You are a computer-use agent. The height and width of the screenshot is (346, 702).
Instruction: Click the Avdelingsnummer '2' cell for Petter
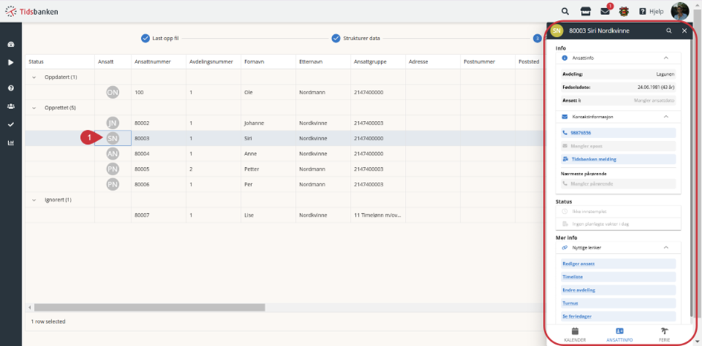213,169
